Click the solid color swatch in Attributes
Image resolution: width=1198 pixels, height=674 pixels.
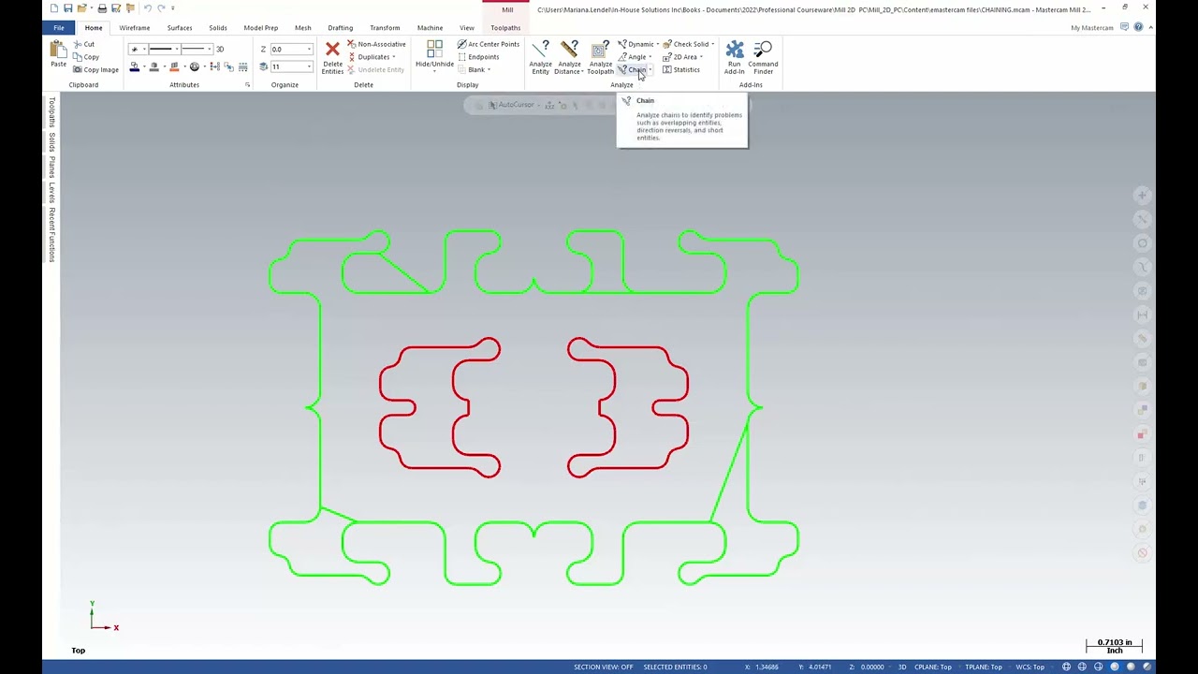coord(154,66)
